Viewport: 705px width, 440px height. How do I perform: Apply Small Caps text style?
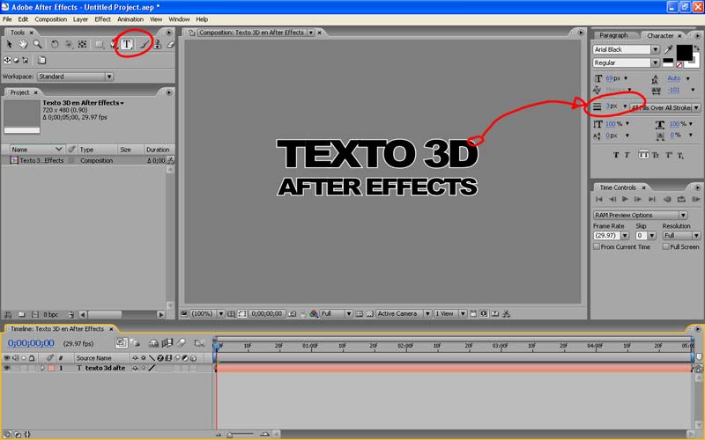(x=656, y=155)
